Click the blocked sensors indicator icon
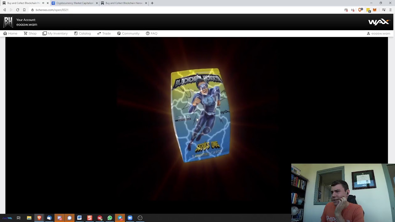395x222 pixels. pyautogui.click(x=353, y=10)
